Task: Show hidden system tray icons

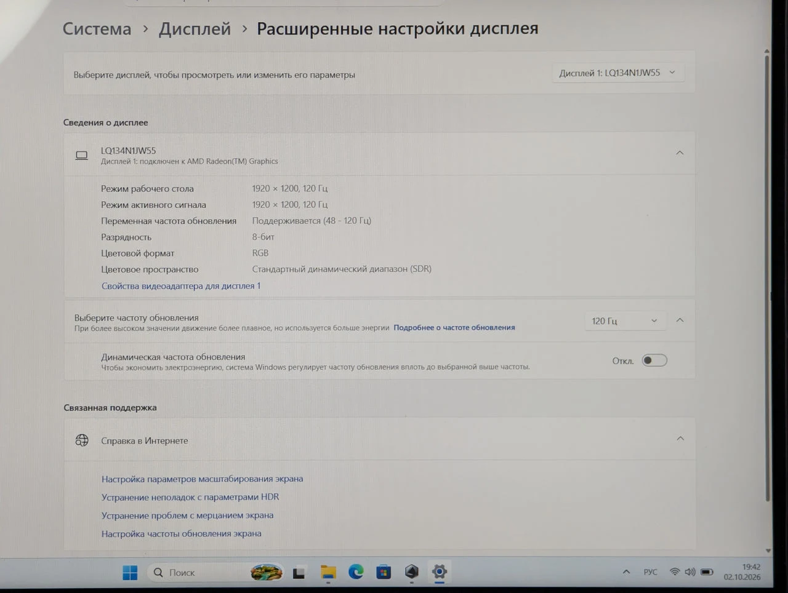Action: point(626,572)
